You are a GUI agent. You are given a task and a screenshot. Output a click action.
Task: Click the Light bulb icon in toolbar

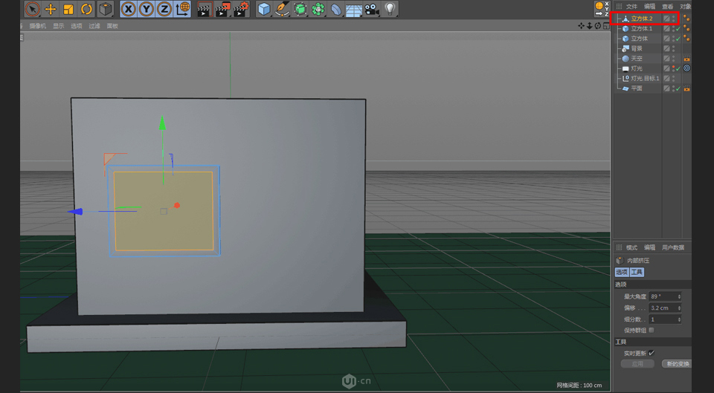click(x=390, y=9)
